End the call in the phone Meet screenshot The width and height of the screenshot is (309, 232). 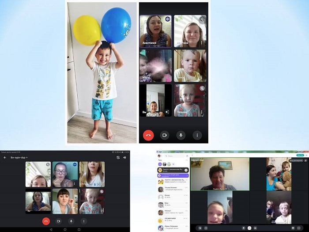pos(148,135)
